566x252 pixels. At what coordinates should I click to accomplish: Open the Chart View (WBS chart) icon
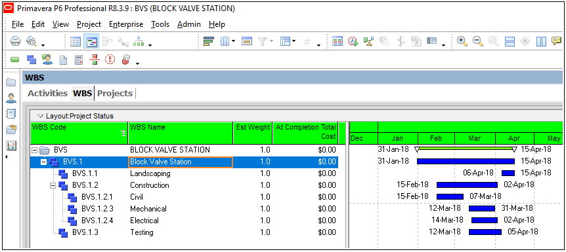point(139,41)
